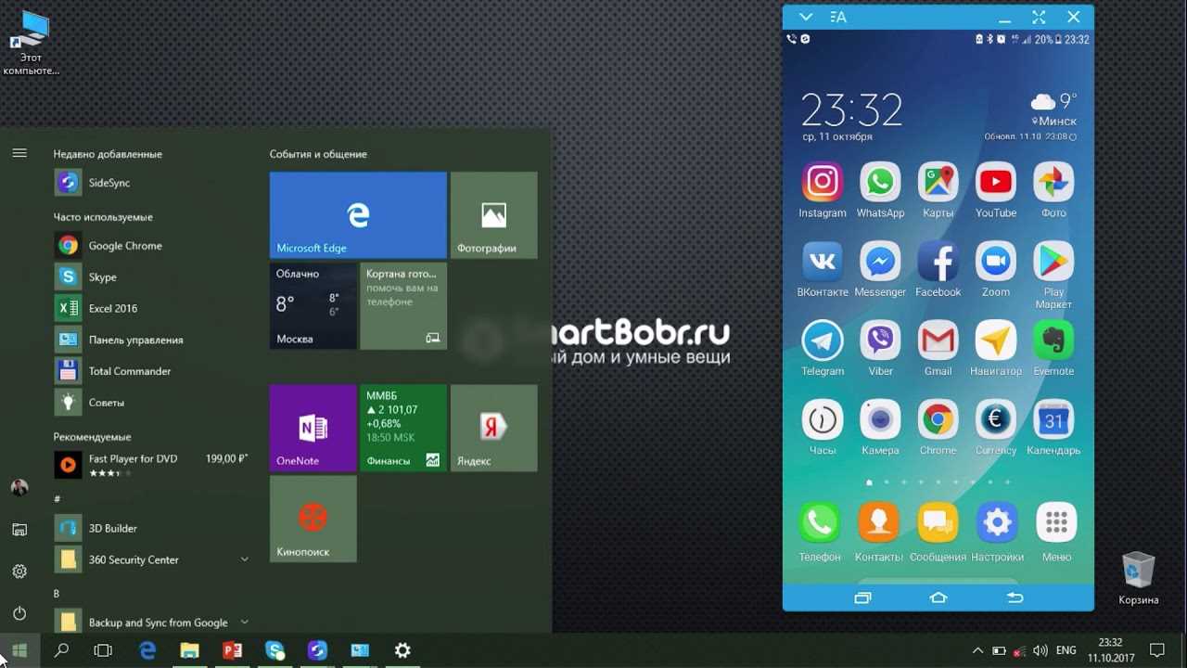The image size is (1187, 668).
Task: Open PowerPoint from the taskbar
Action: (x=232, y=650)
